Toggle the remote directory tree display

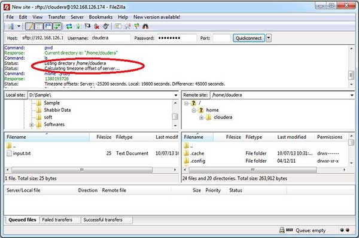point(48,26)
